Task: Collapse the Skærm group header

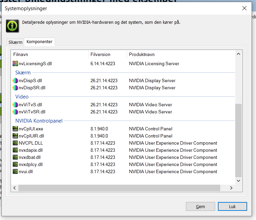Action: coord(23,73)
